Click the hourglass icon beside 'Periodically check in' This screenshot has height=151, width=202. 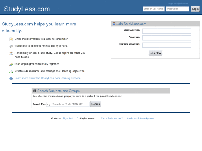point(11,53)
